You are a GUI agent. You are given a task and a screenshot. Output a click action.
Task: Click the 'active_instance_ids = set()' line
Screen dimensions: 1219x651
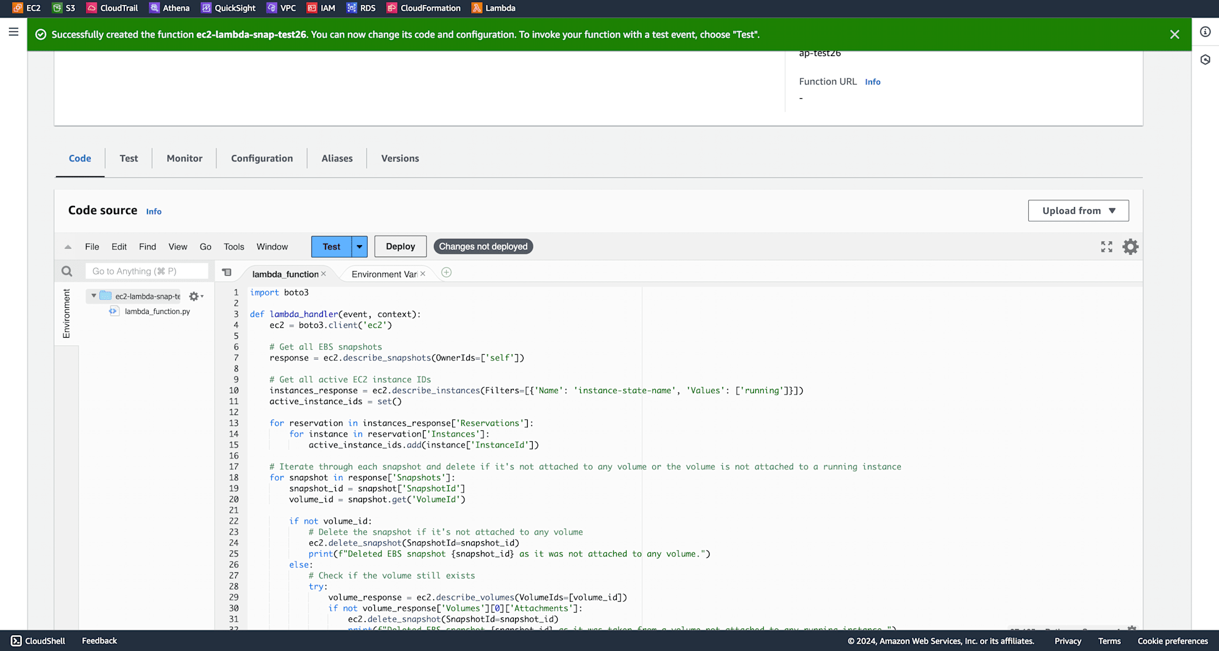(x=335, y=402)
